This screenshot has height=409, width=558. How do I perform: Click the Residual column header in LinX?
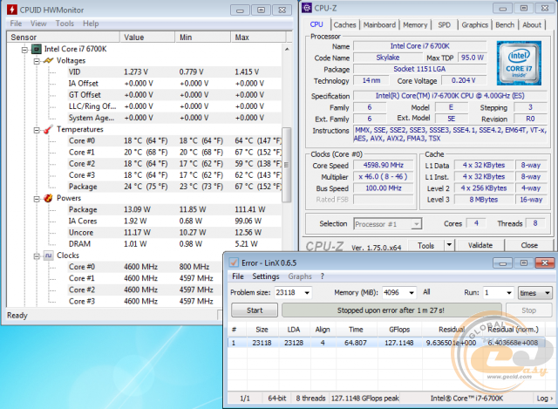(x=452, y=330)
